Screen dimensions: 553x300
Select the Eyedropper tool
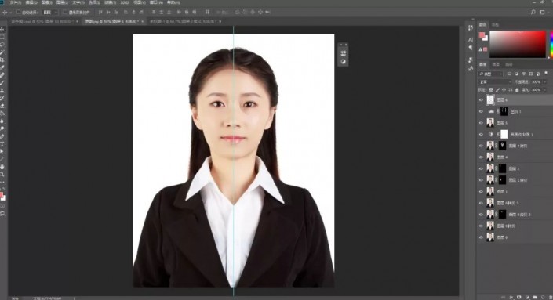point(2,67)
